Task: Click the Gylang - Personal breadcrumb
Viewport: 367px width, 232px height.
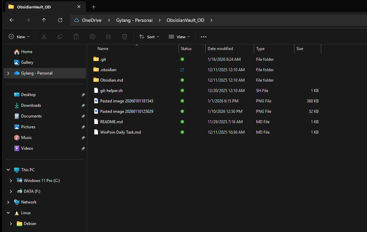Action: (x=134, y=20)
